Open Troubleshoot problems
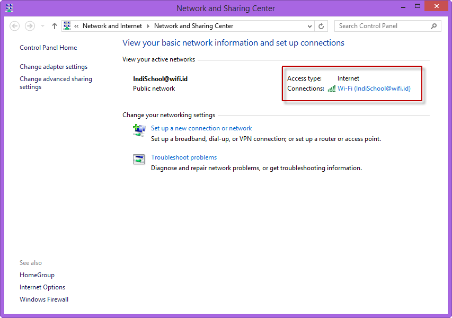 [184, 157]
